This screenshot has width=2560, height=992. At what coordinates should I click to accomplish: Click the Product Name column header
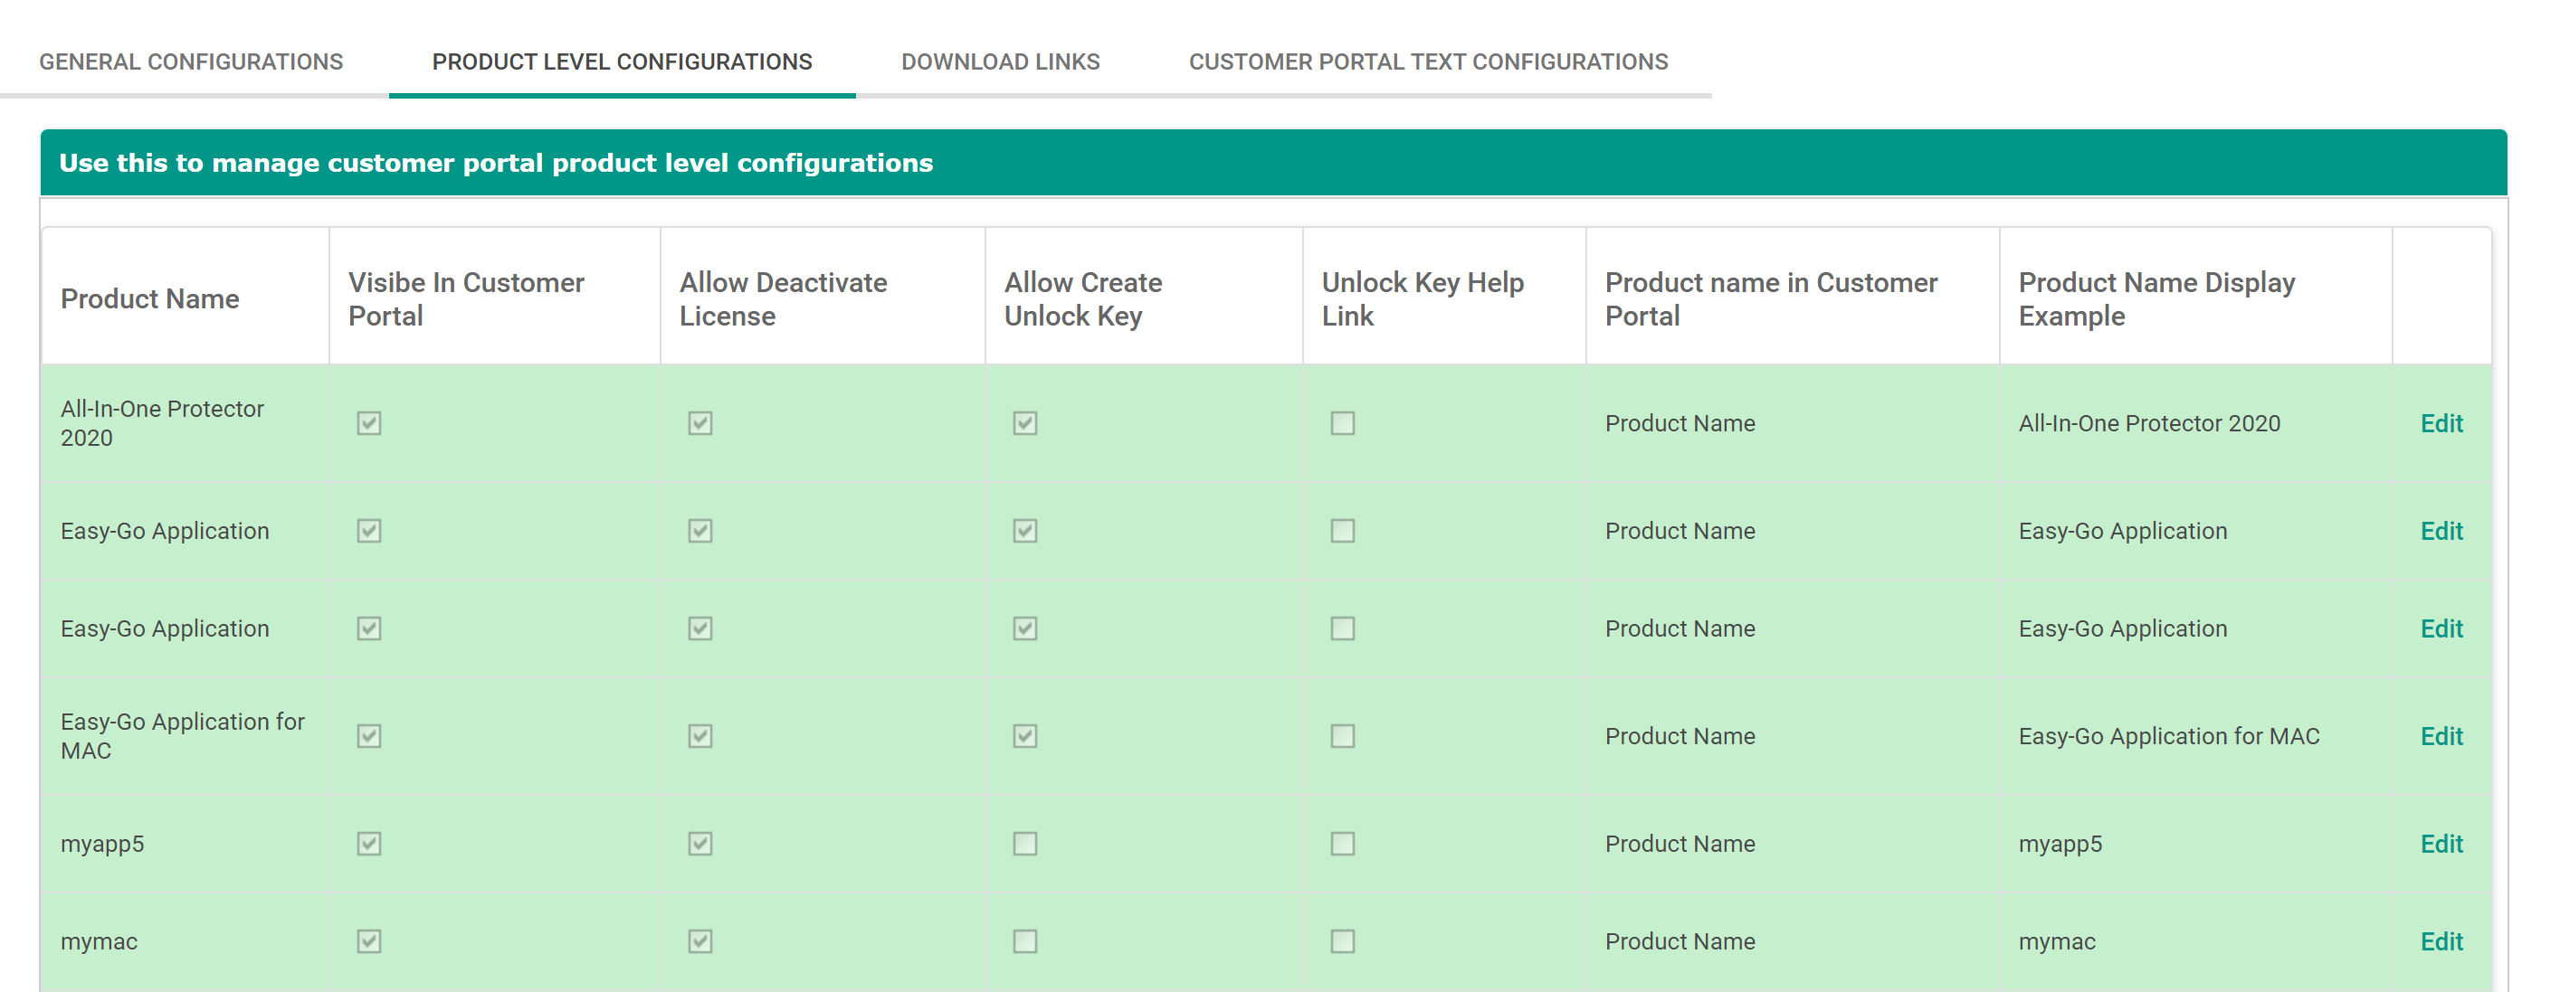pyautogui.click(x=150, y=299)
